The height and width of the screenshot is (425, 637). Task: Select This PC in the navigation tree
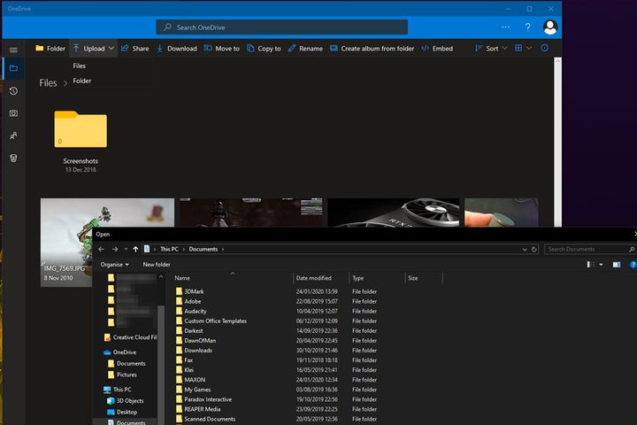tap(118, 390)
